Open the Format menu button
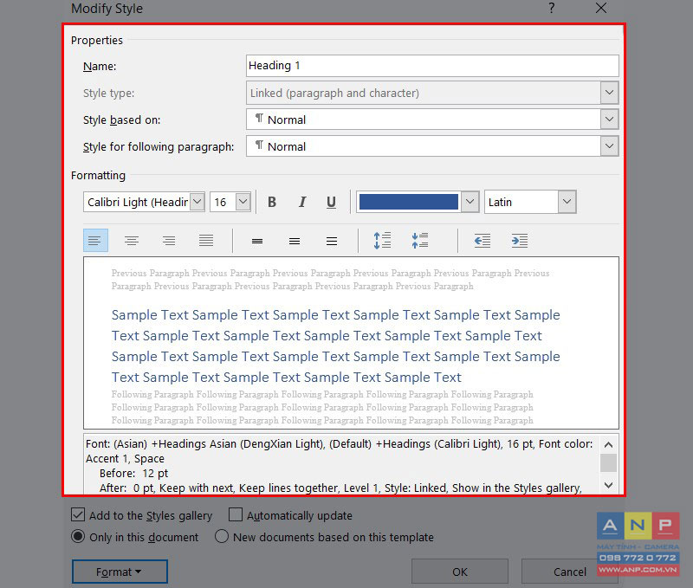Viewport: 693px width, 588px height. coord(120,572)
